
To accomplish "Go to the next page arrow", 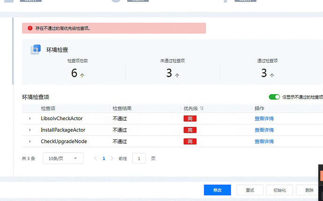I will [112, 158].
